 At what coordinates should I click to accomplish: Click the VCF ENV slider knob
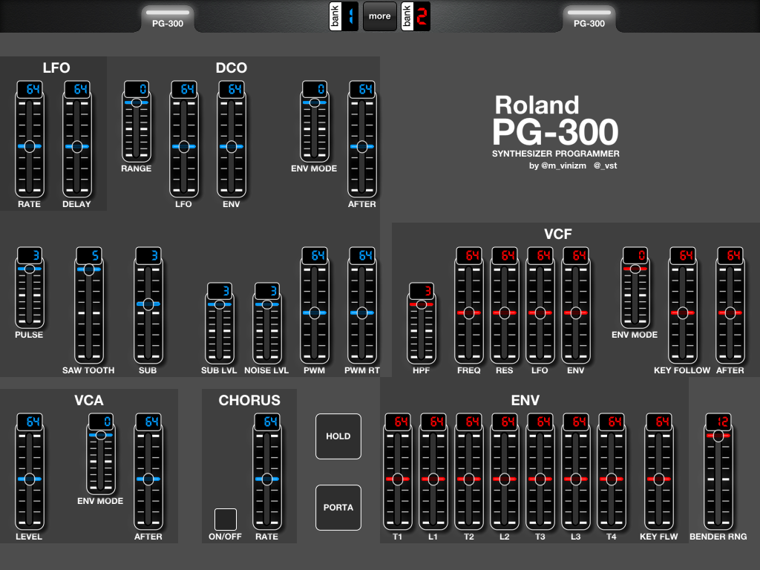click(576, 312)
